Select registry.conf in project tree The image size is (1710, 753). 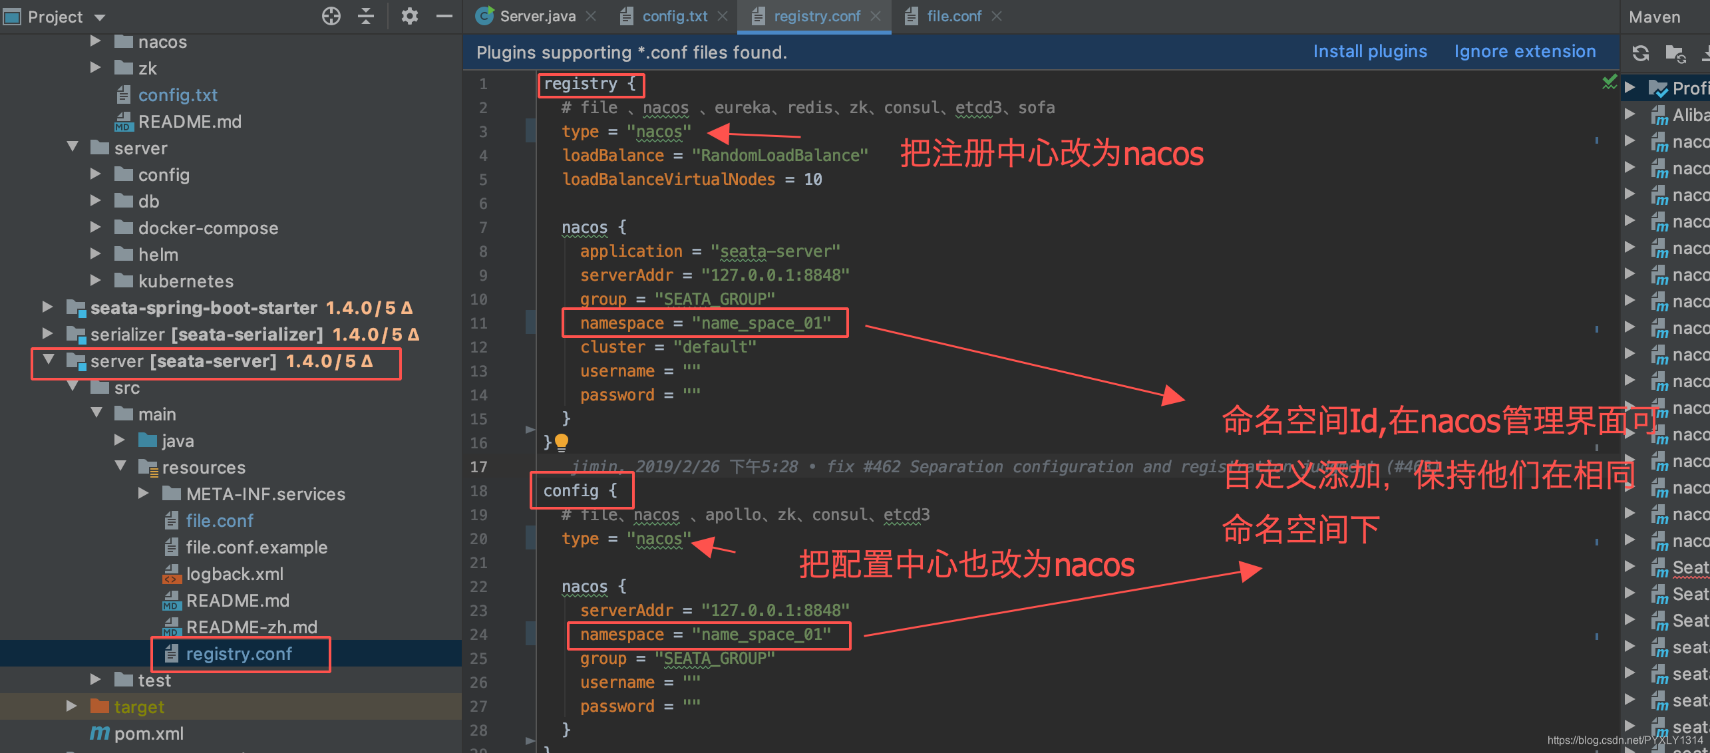click(239, 654)
